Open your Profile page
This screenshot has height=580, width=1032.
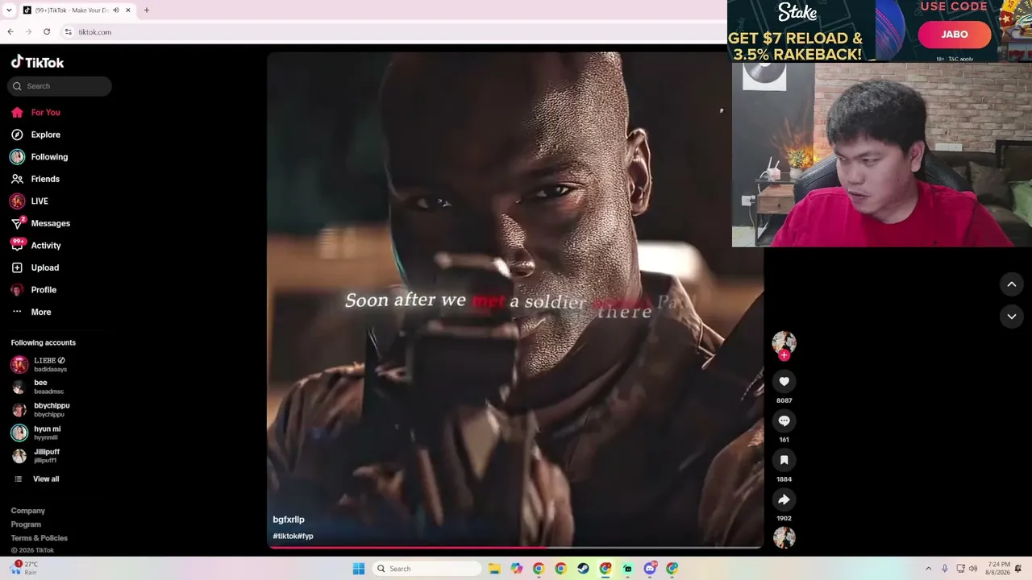[x=33, y=290]
